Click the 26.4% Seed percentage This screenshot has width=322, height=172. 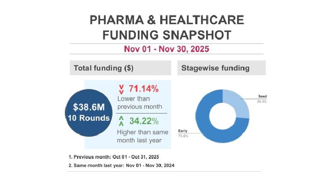click(262, 102)
